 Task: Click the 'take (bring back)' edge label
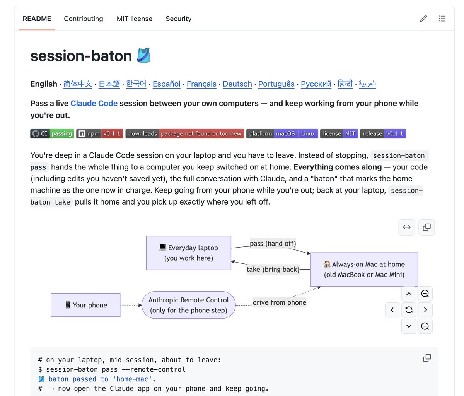[273, 270]
